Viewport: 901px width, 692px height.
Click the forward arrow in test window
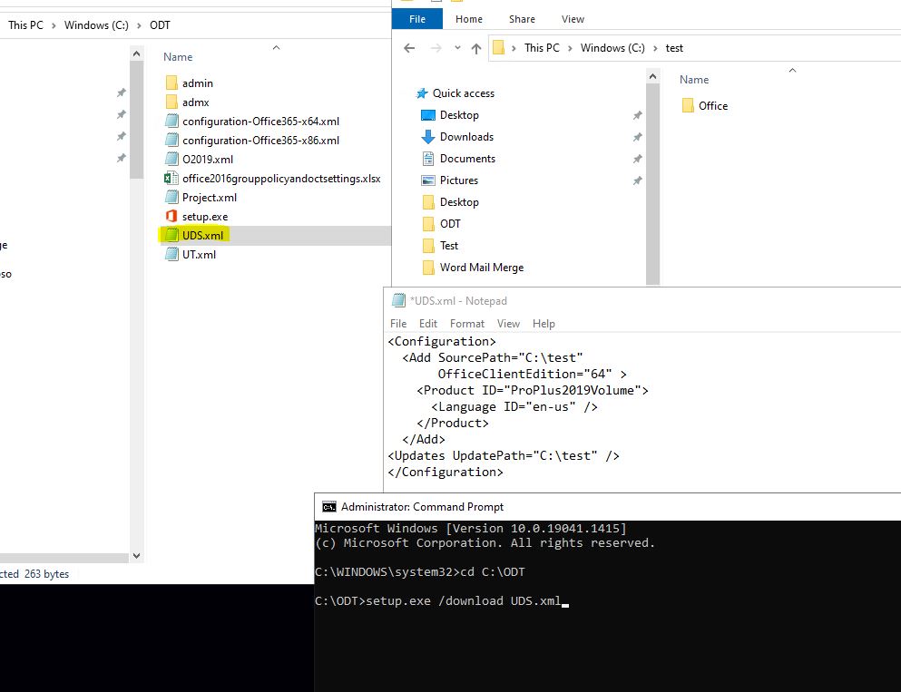tap(436, 48)
